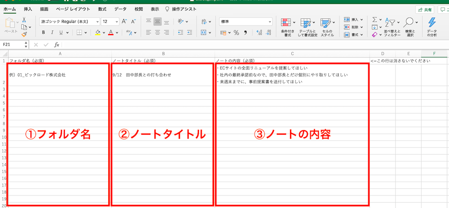Image resolution: width=449 pixels, height=208 pixels.
Task: Open the font name dropdown
Action: pos(69,21)
